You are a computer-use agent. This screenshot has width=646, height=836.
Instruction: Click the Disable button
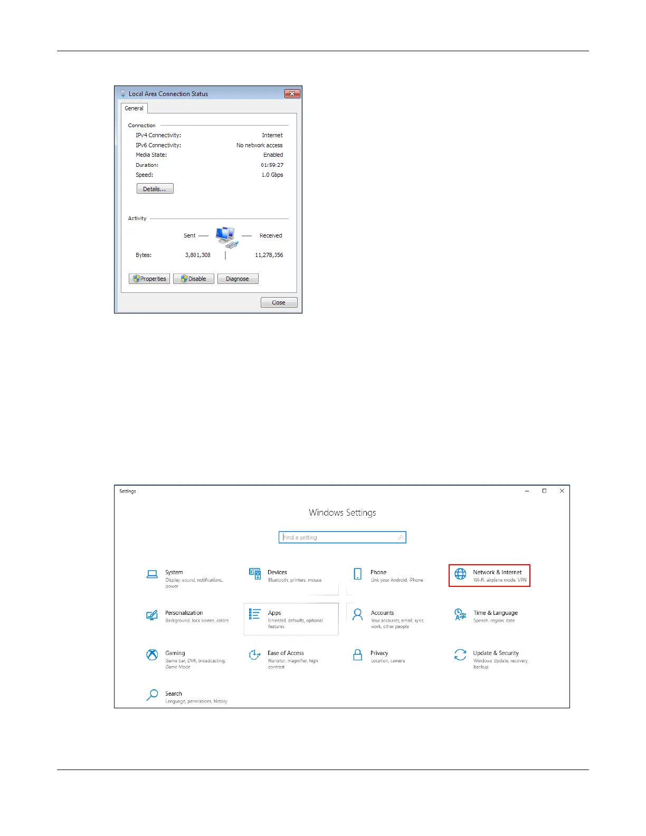click(194, 279)
